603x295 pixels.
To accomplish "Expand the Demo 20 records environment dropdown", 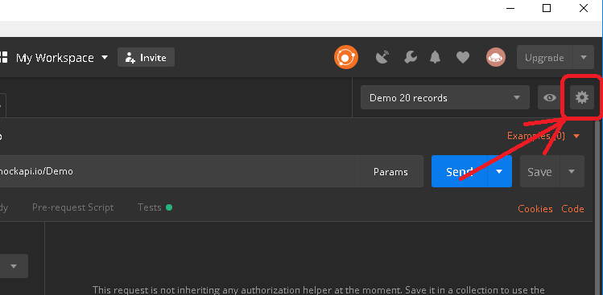I will click(x=445, y=97).
